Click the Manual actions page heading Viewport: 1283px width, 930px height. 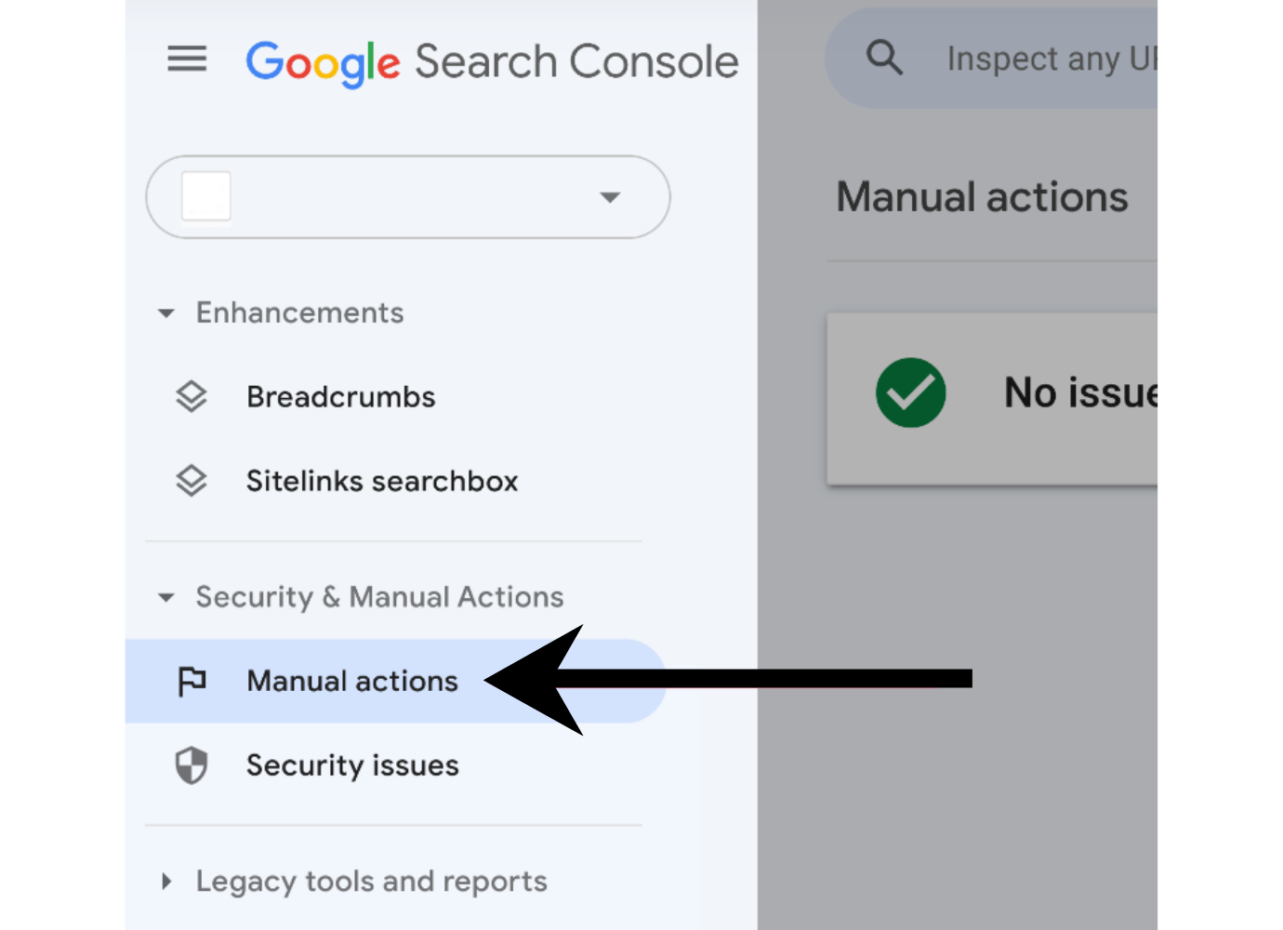(x=982, y=197)
